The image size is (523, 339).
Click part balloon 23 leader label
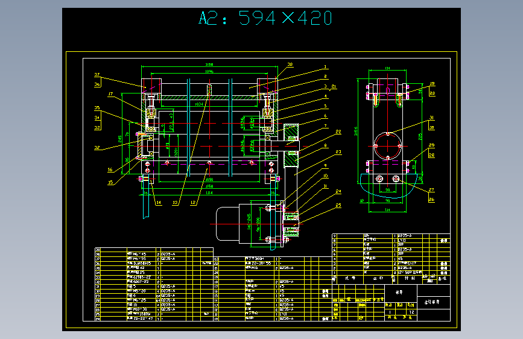tap(338, 152)
